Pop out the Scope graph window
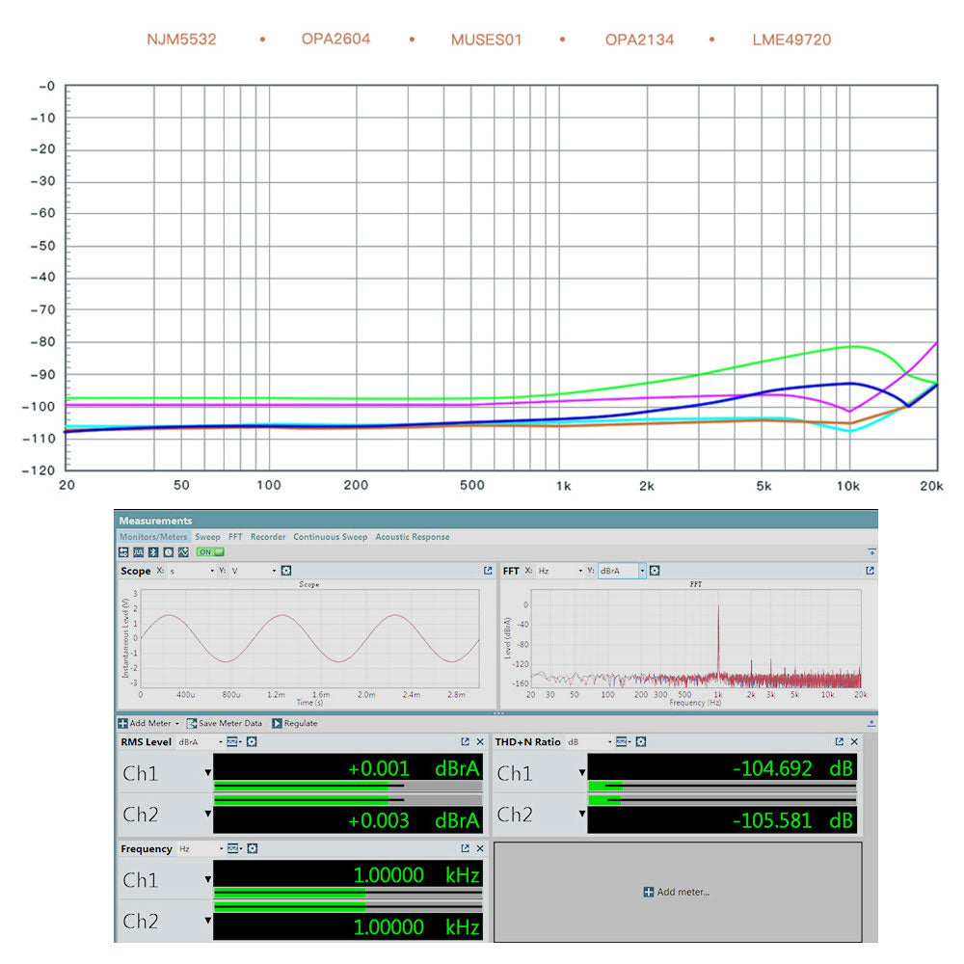Screen dimensions: 964x964 [488, 571]
